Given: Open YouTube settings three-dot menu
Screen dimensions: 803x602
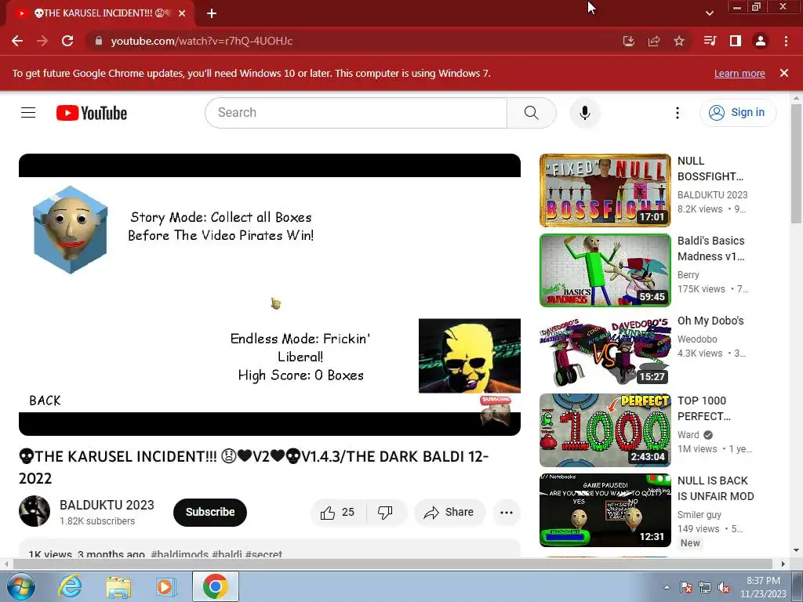Looking at the screenshot, I should (x=678, y=113).
